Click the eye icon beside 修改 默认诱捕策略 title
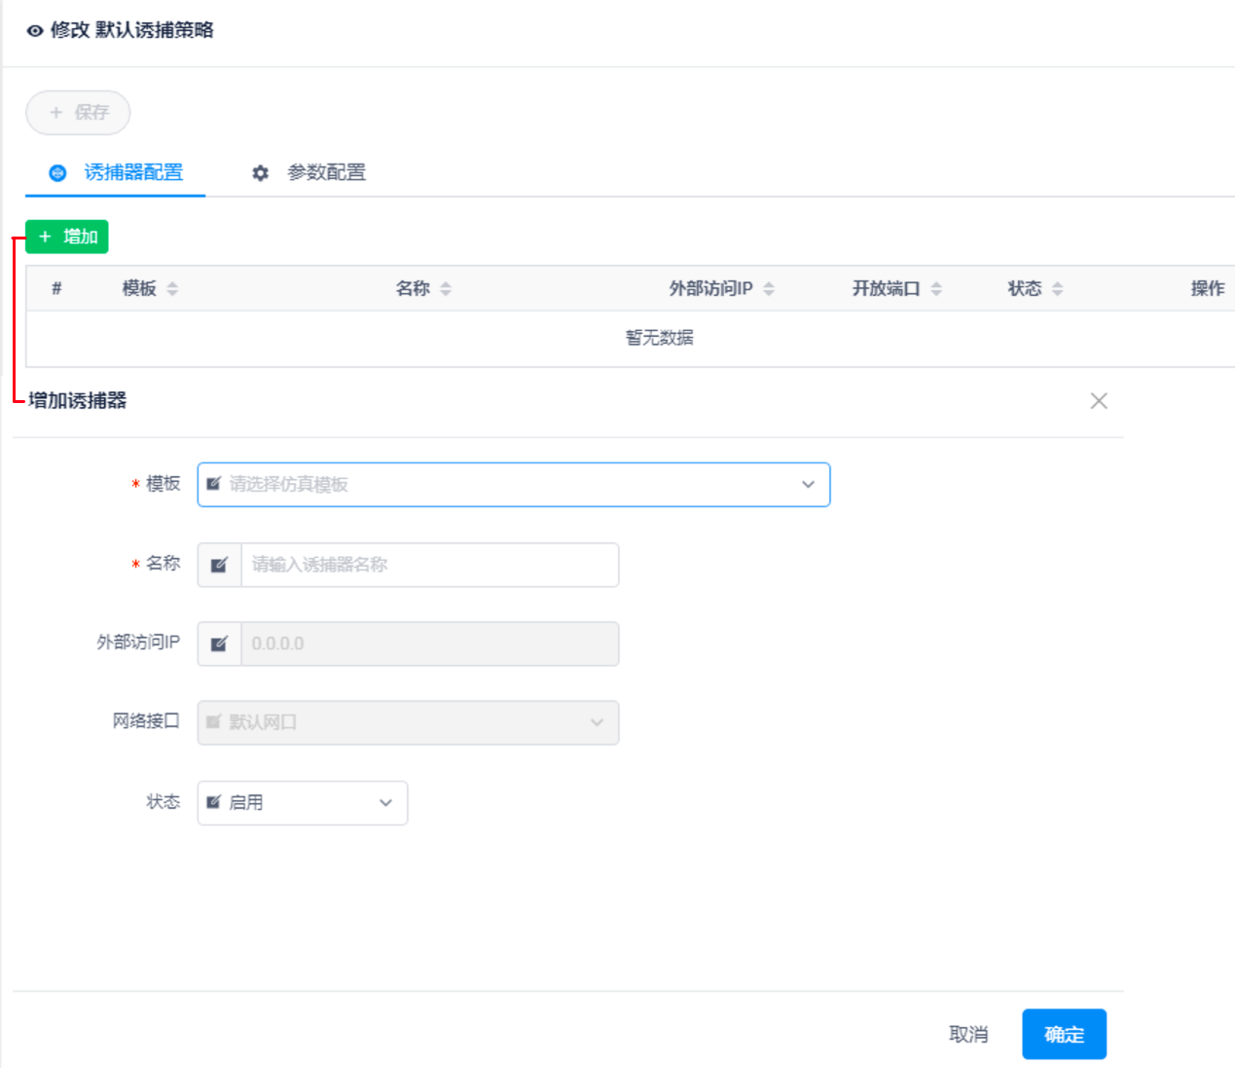1235x1068 pixels. [x=33, y=30]
